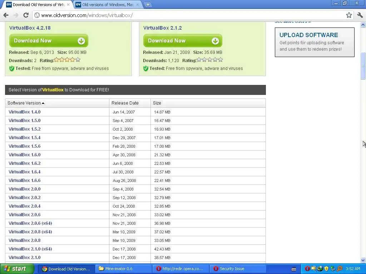Open VirtualBox 2.0.4 version link
Screen dimensions: 366x274
[x=25, y=206]
